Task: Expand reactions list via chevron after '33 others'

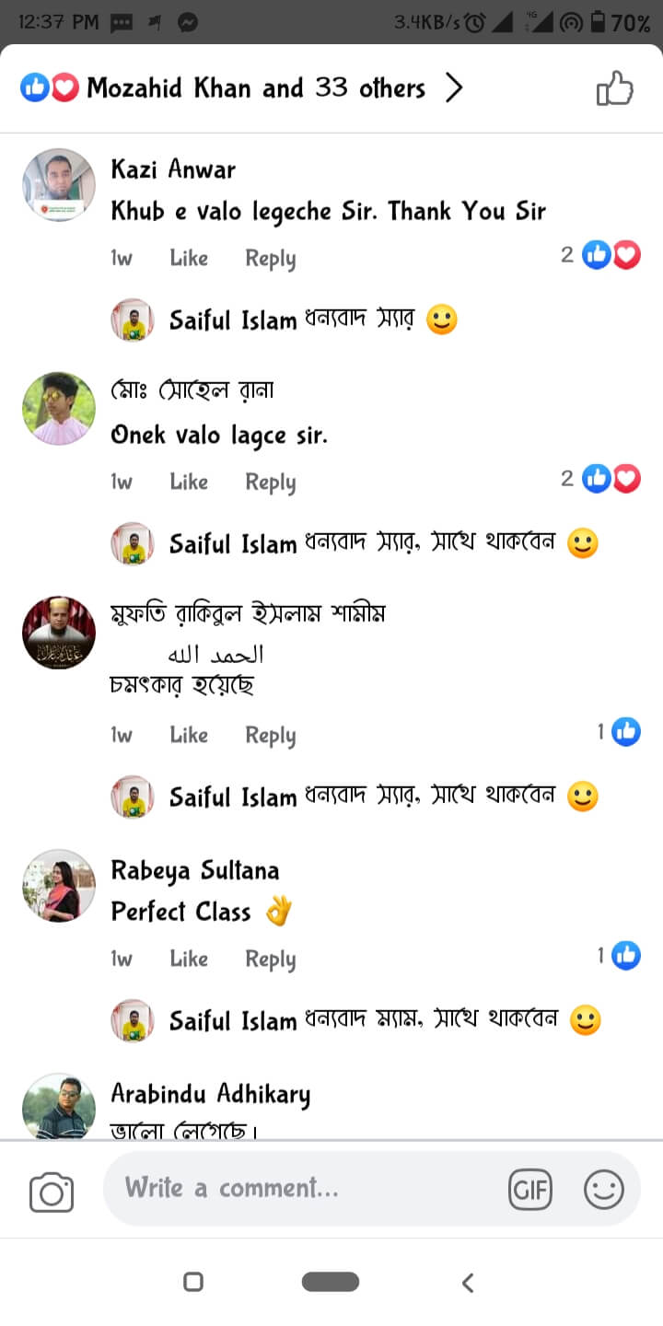Action: click(453, 88)
